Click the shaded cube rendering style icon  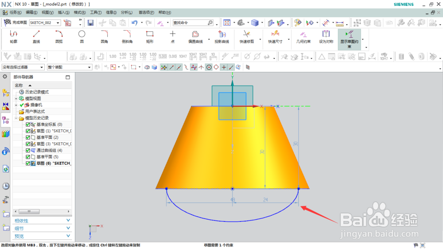[x=255, y=23]
